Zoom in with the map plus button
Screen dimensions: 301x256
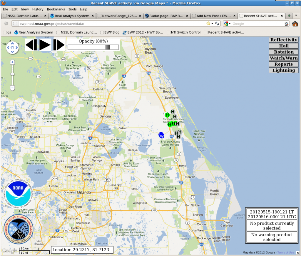pos(12,62)
